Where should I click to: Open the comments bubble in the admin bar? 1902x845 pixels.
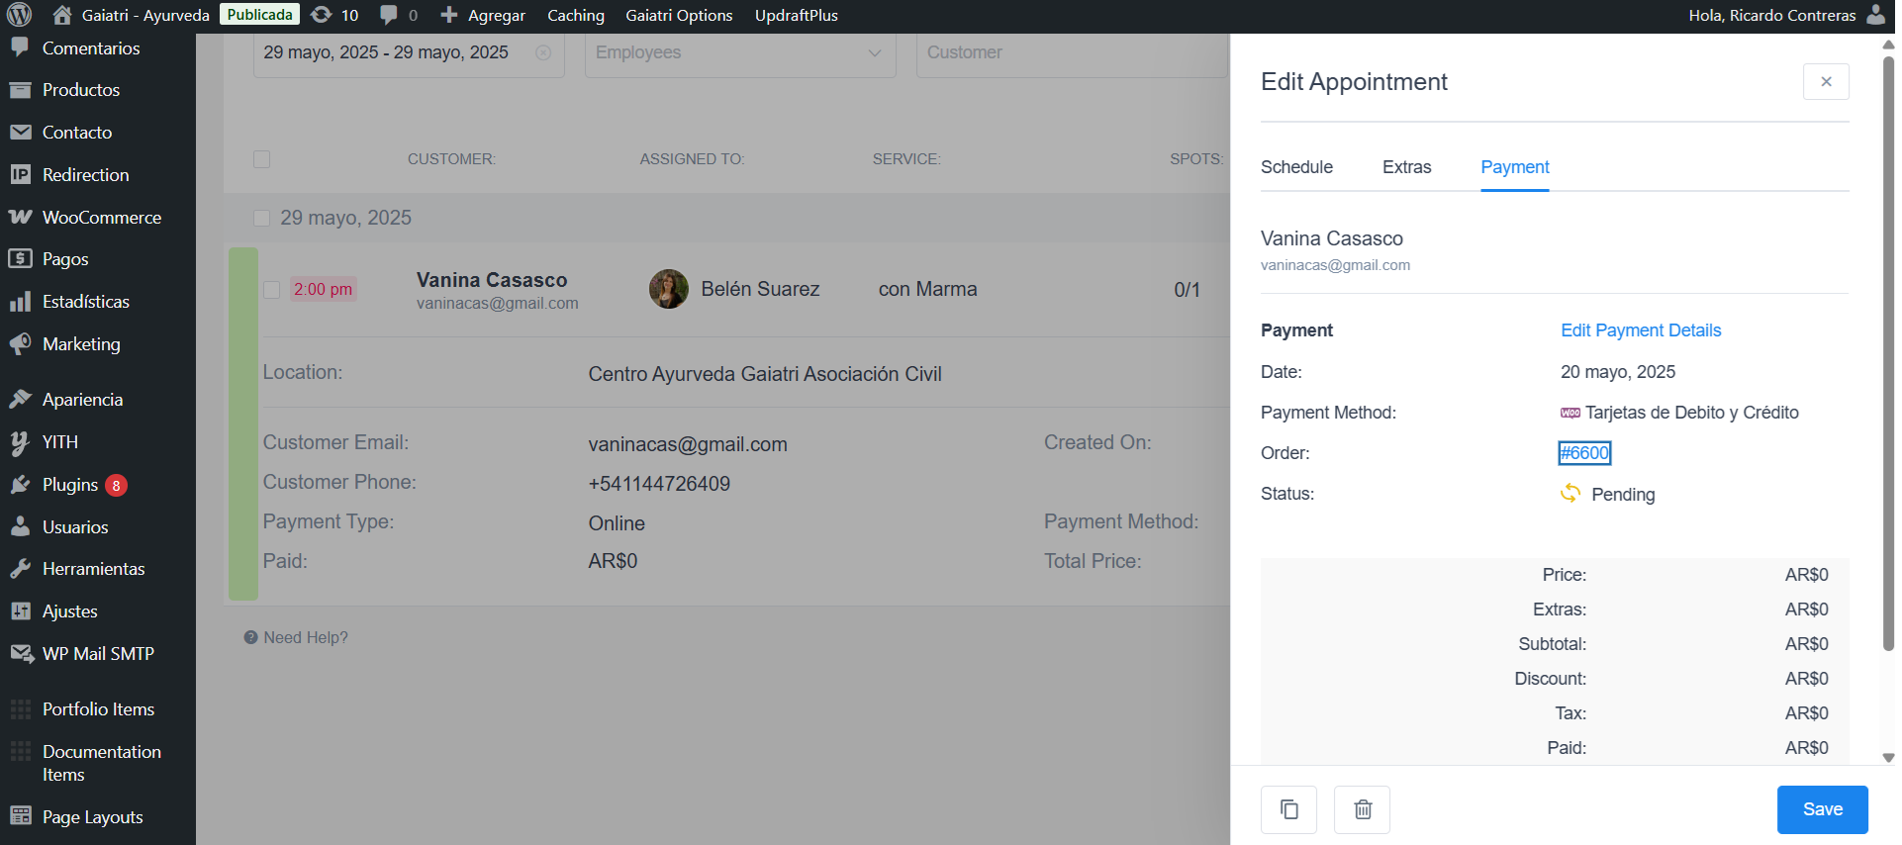click(x=399, y=15)
